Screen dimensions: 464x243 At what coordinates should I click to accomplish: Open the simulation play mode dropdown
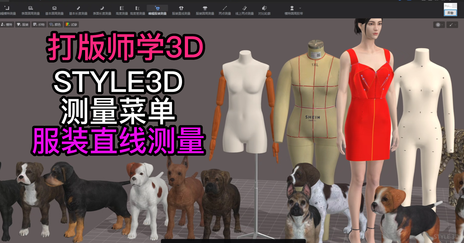coord(439,25)
